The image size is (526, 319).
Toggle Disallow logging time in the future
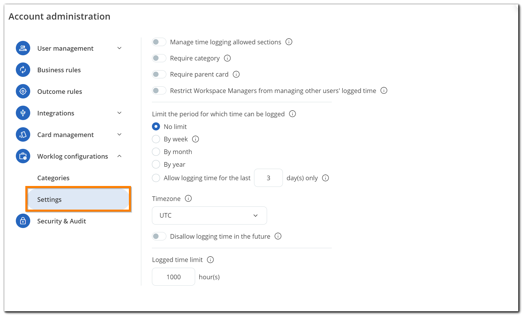159,236
